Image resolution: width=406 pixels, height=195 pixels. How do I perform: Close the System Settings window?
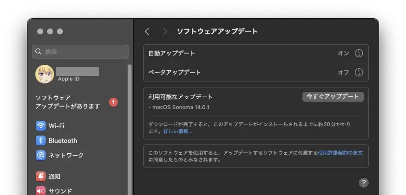(40, 31)
